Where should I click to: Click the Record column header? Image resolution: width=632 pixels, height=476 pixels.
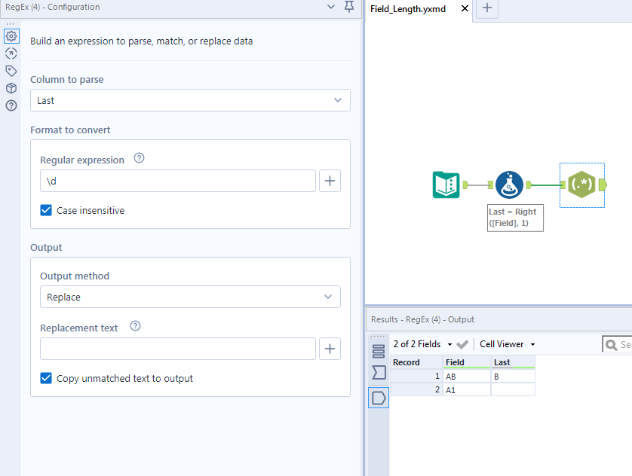(416, 362)
